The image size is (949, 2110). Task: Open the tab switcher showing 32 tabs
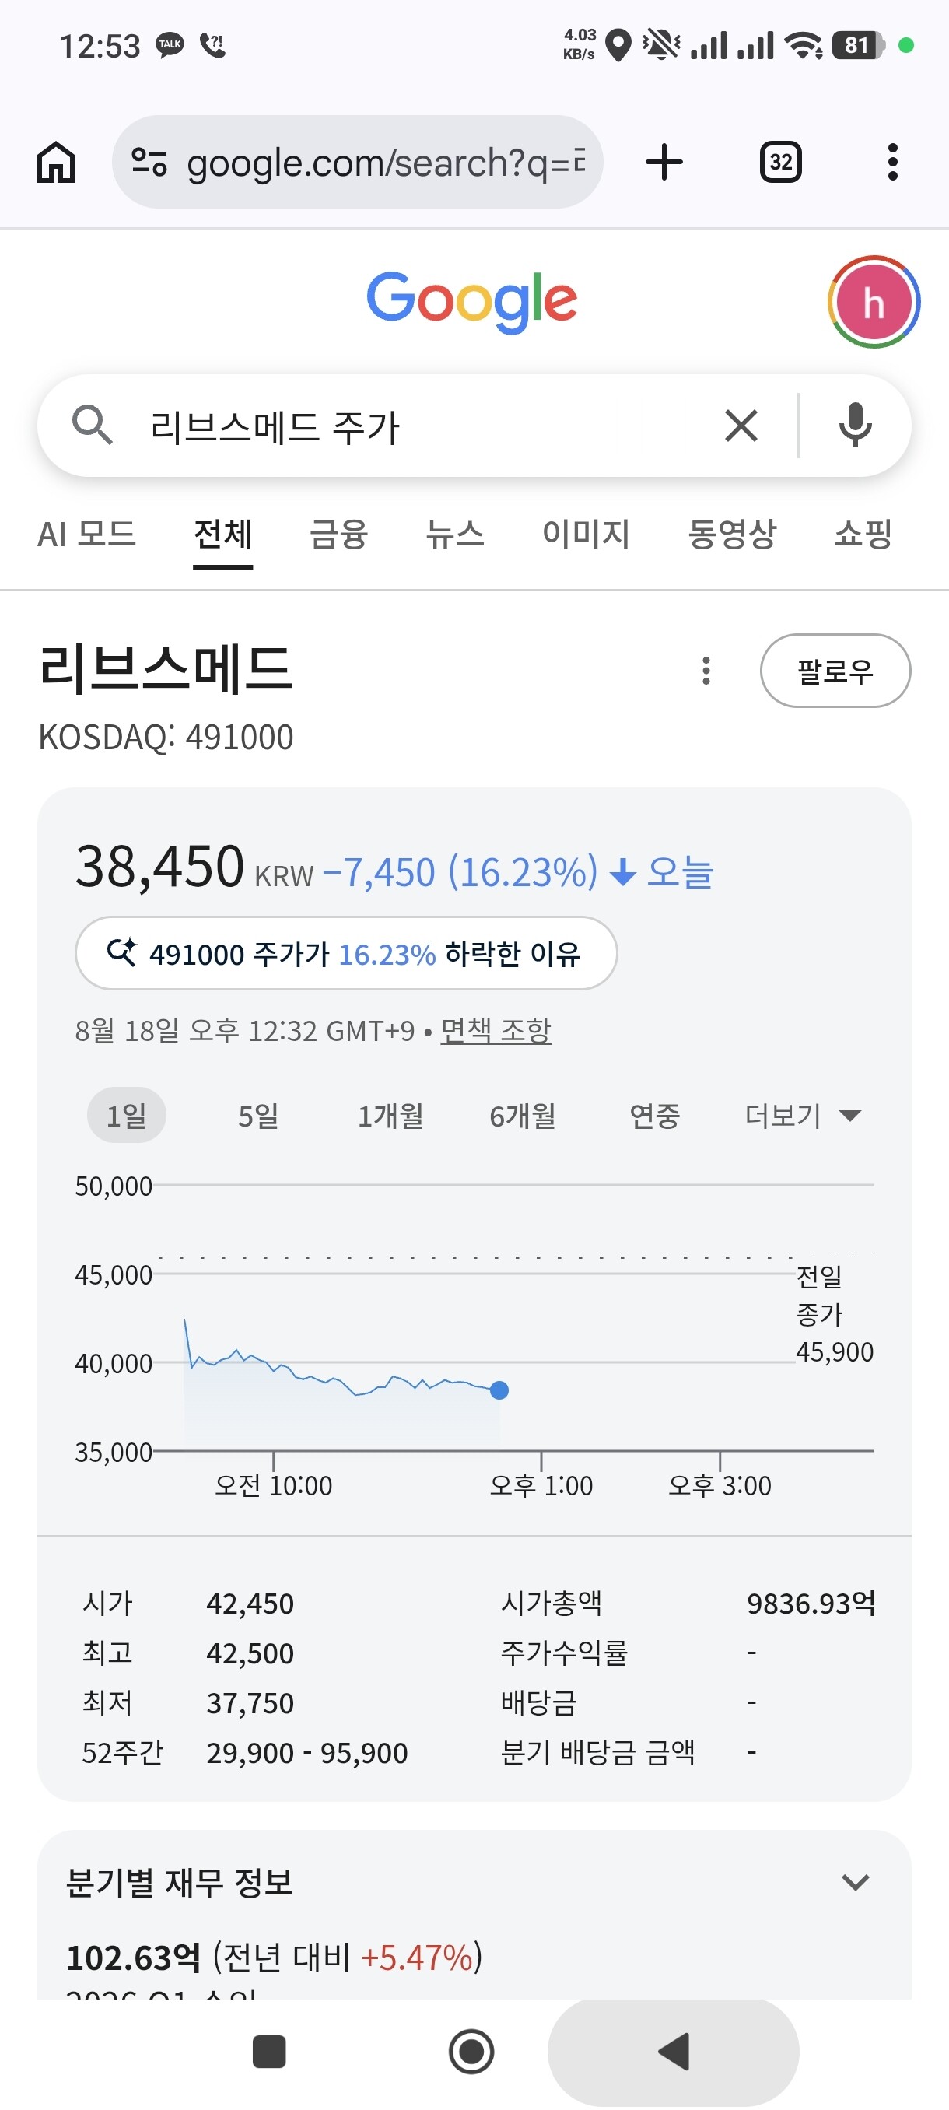pos(780,162)
